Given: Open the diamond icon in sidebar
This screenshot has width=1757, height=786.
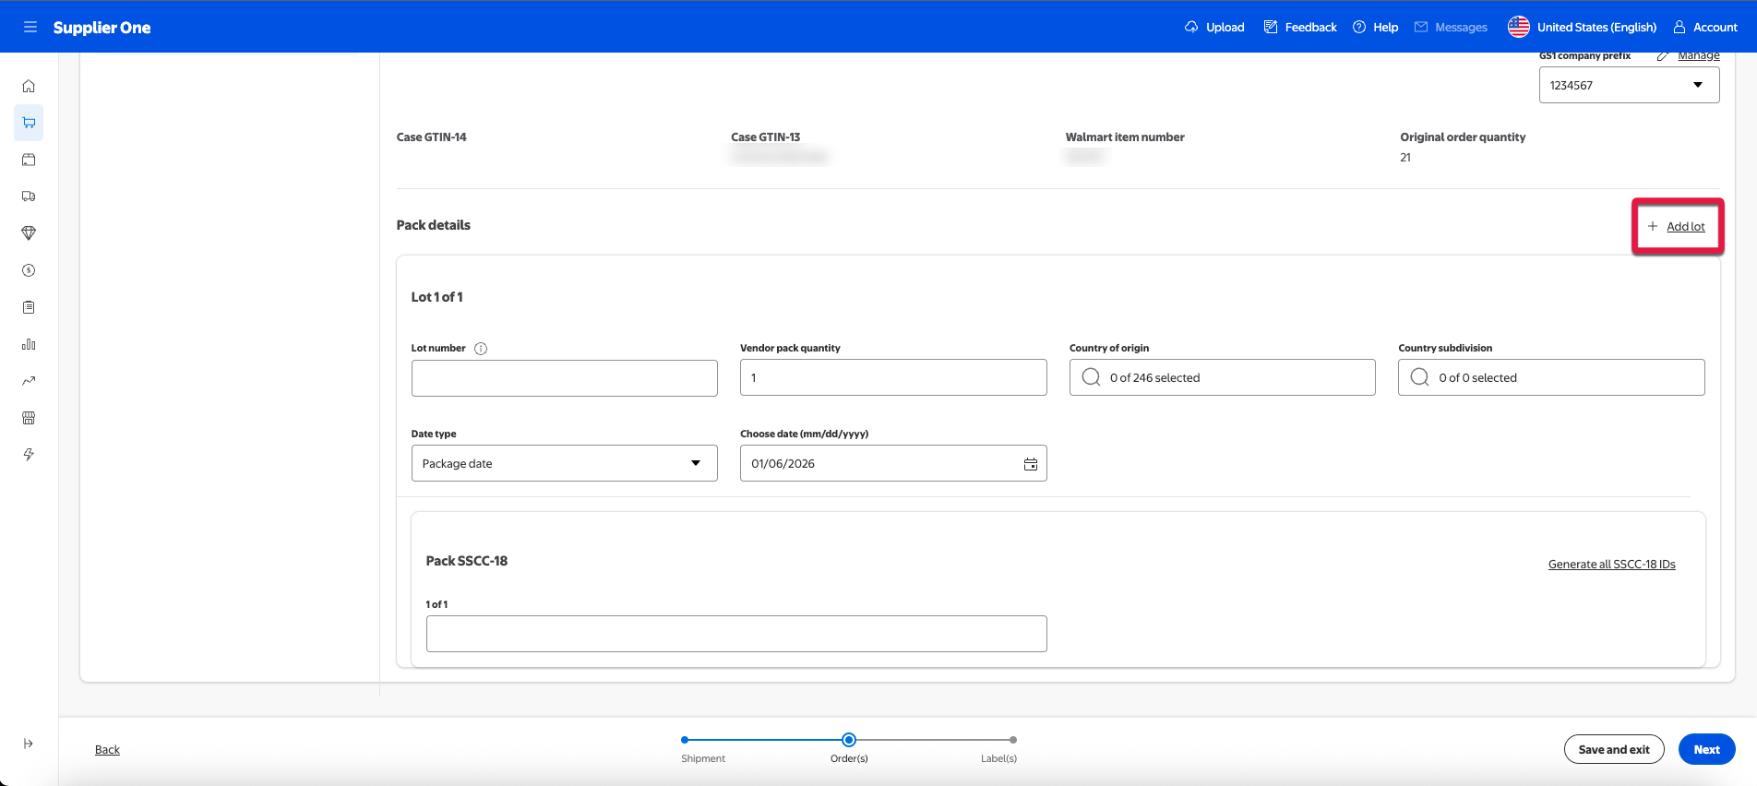Looking at the screenshot, I should (x=29, y=233).
